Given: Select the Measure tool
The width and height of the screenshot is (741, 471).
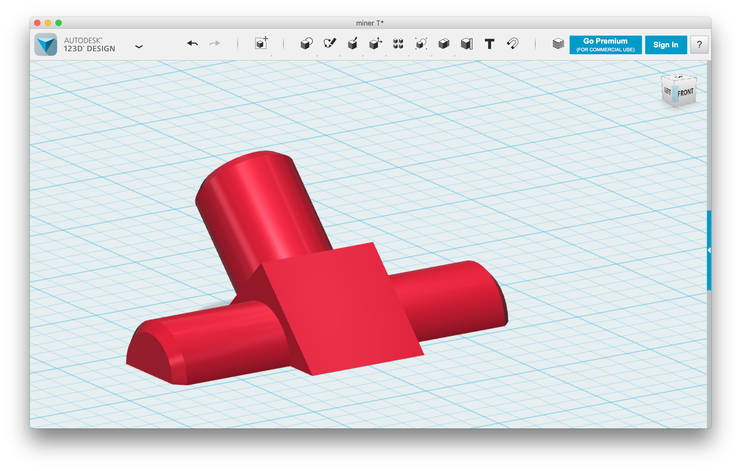Looking at the screenshot, I should (467, 44).
